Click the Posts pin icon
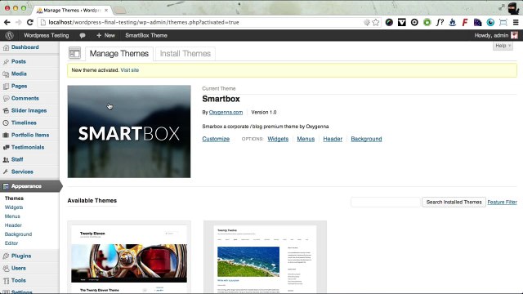 [6, 62]
